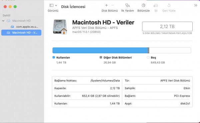Select com.apple.os.u... snapshot in sidebar
This screenshot has width=200, height=123.
pos(27,27)
